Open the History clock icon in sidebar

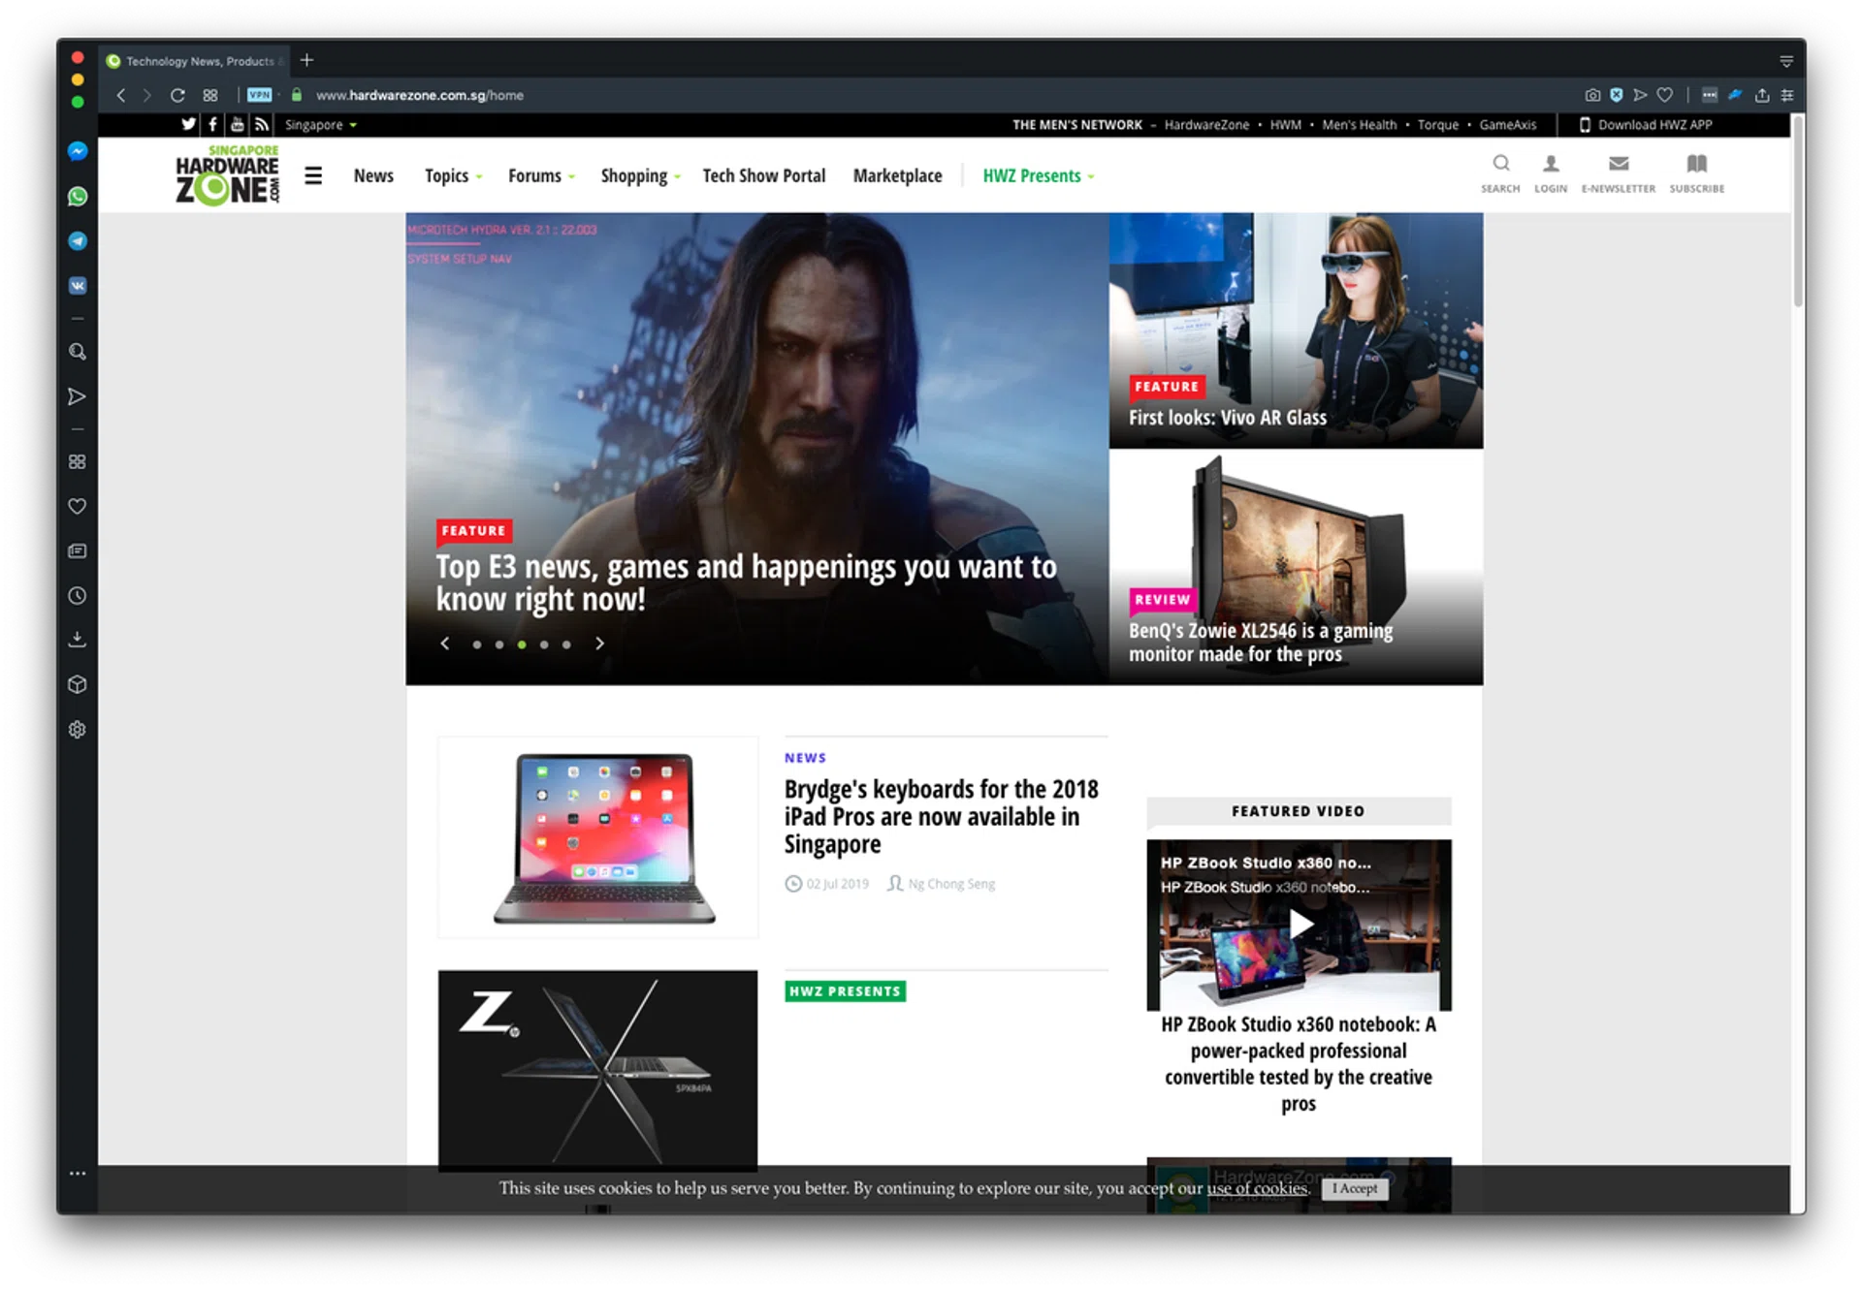click(78, 596)
